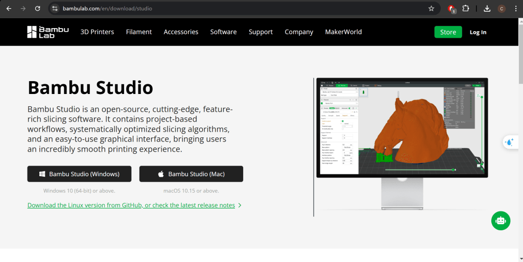Click the Bambu Lab logo
Viewport: 523px width, 262px height.
point(47,32)
